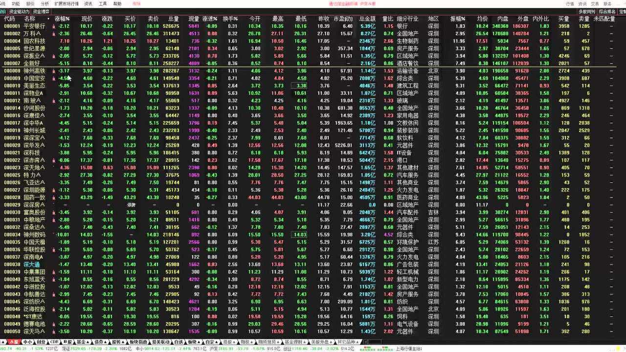Switch to 资金博弈 tab
Image resolution: width=626 pixels, height=352 pixels.
point(41,11)
